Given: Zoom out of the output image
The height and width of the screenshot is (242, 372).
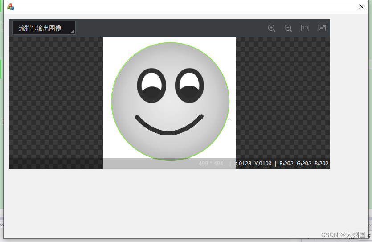Looking at the screenshot, I should coord(288,28).
